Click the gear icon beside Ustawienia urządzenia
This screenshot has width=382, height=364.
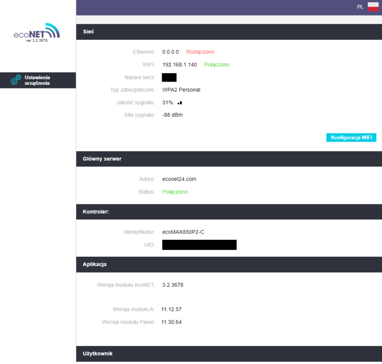(16, 80)
